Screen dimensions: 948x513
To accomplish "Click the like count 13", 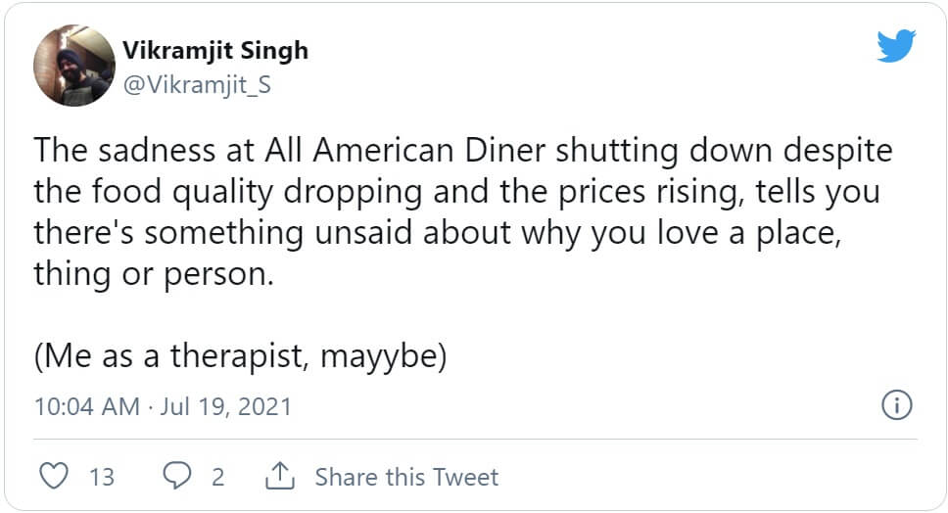I will click(102, 477).
